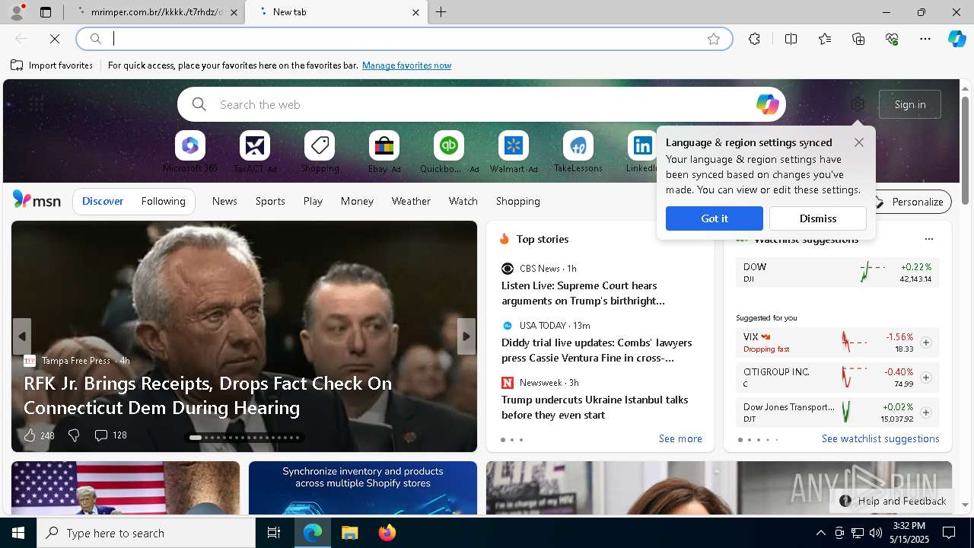Click See more top stories
This screenshot has height=548, width=974.
coord(680,438)
